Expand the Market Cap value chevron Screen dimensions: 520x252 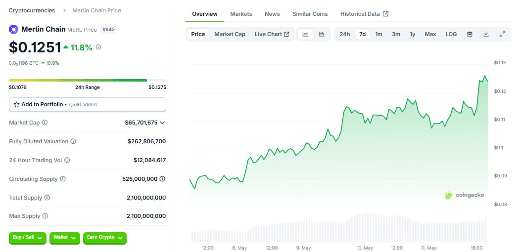pyautogui.click(x=162, y=123)
